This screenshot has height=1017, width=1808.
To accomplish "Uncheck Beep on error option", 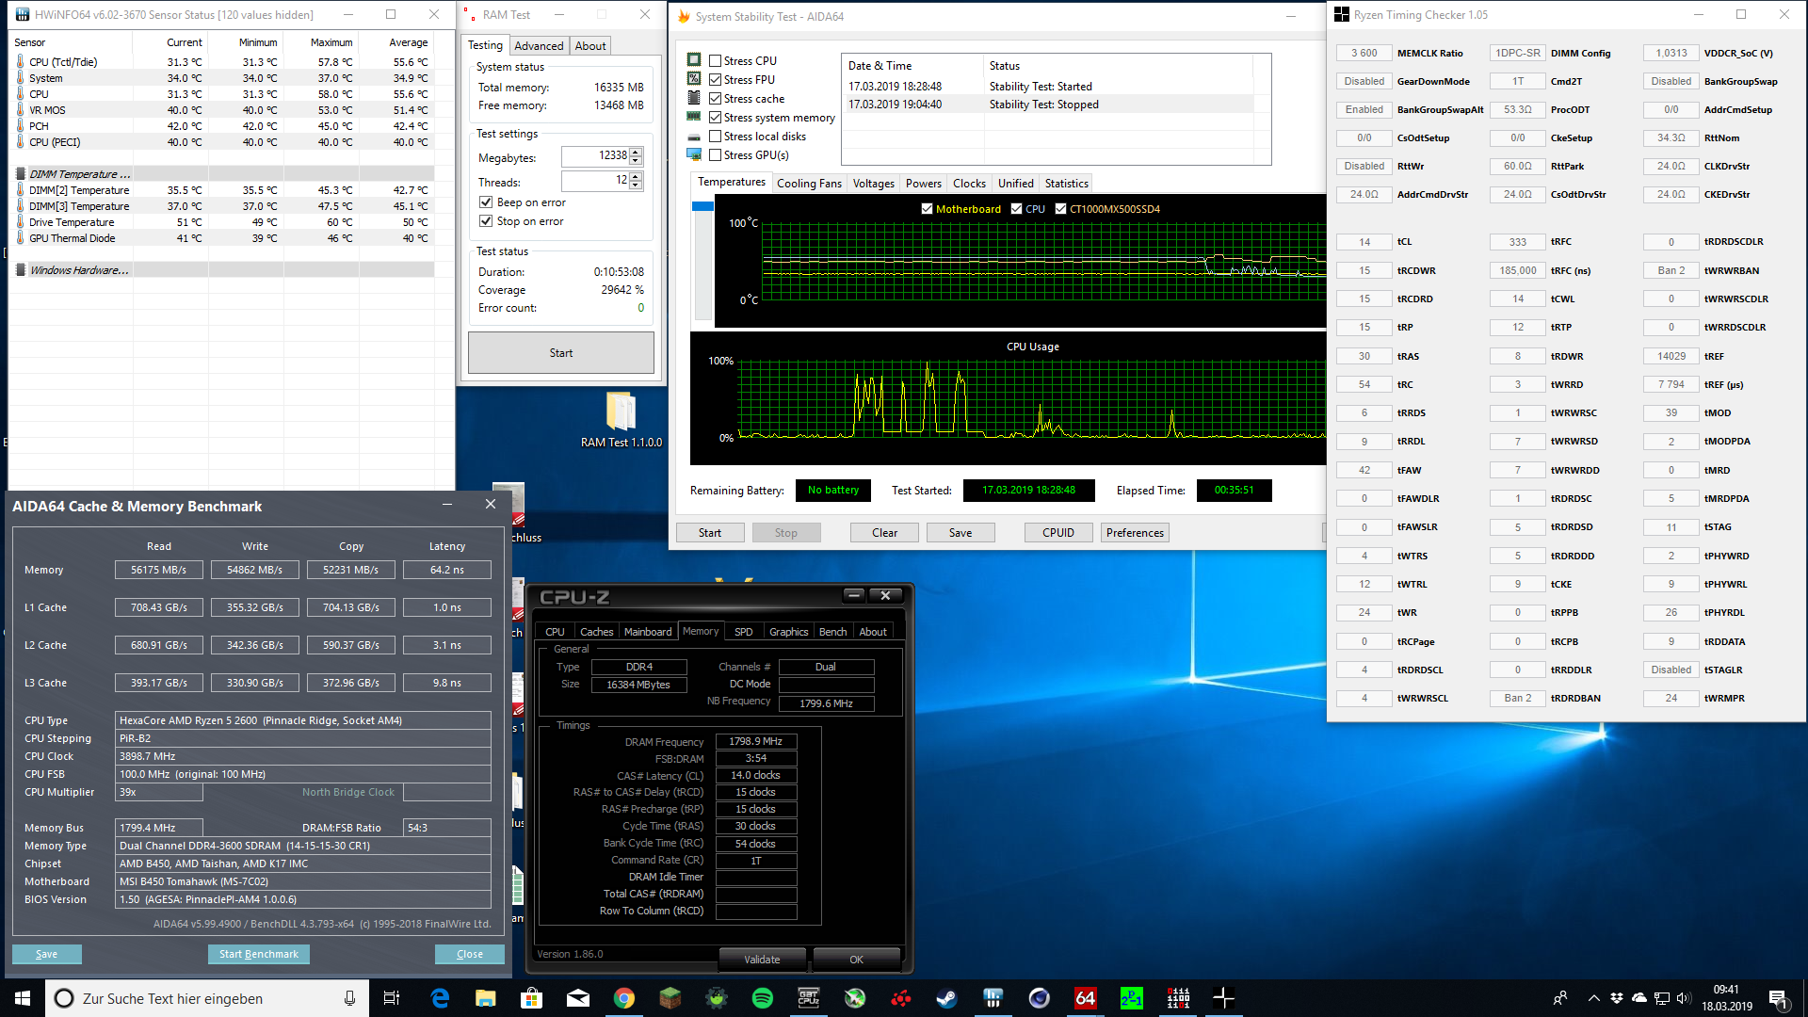I will click(486, 202).
